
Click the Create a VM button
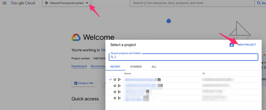(x=84, y=83)
